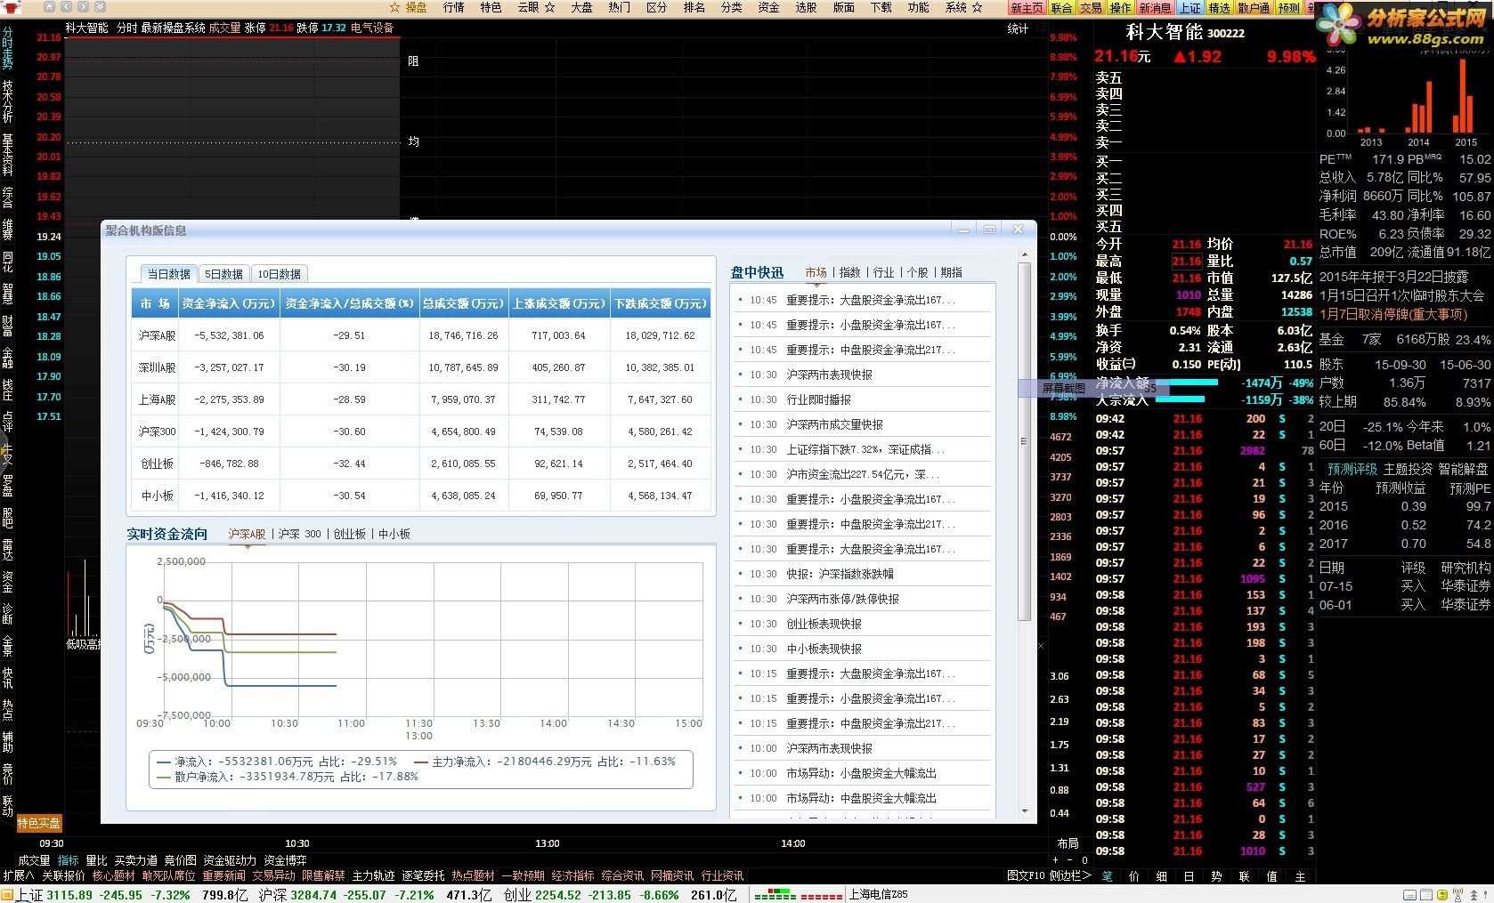Open the 主力轨迹 bottom tab
This screenshot has height=903, width=1494.
(x=373, y=875)
